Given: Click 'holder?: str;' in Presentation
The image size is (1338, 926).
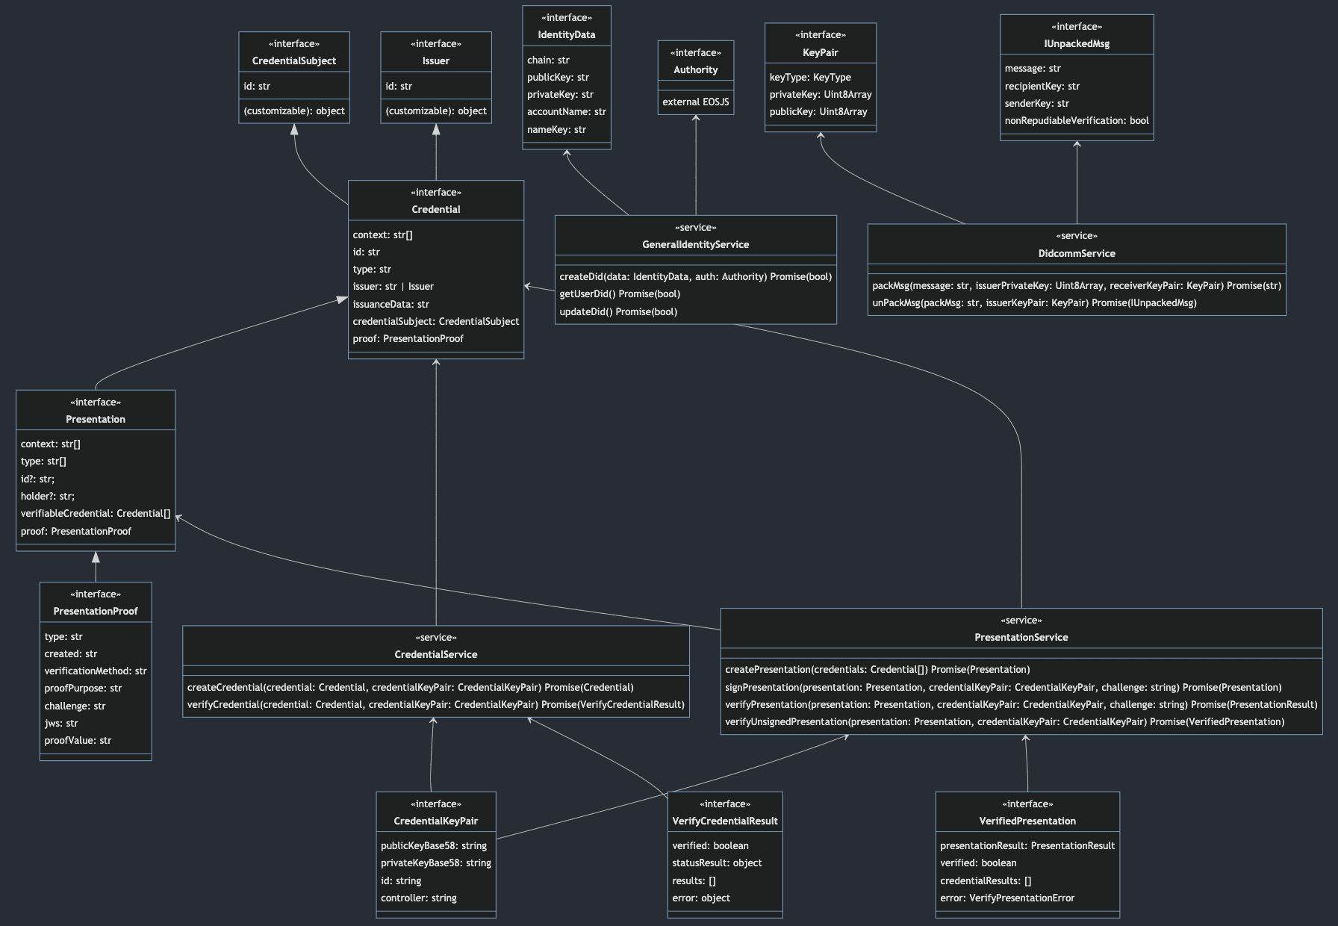Looking at the screenshot, I should click(x=48, y=497).
